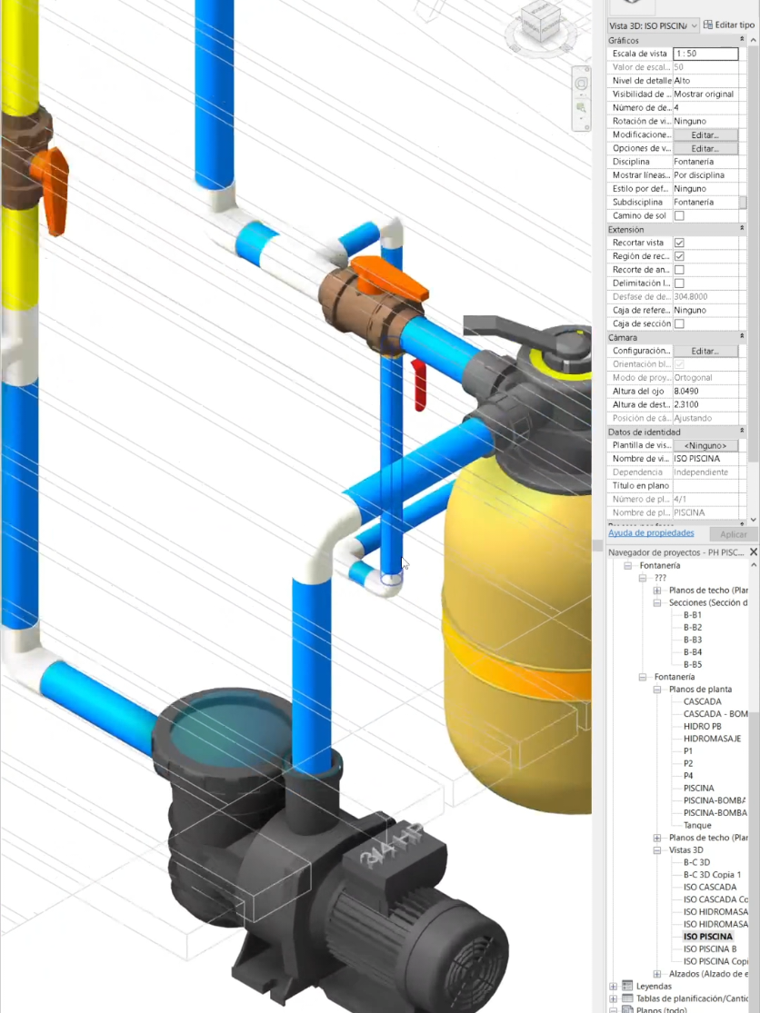Collapse the Cámara section using its double arrow
The image size is (760, 1013).
[741, 337]
